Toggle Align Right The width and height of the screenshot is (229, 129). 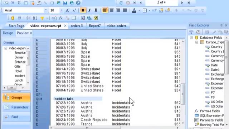(118, 10)
